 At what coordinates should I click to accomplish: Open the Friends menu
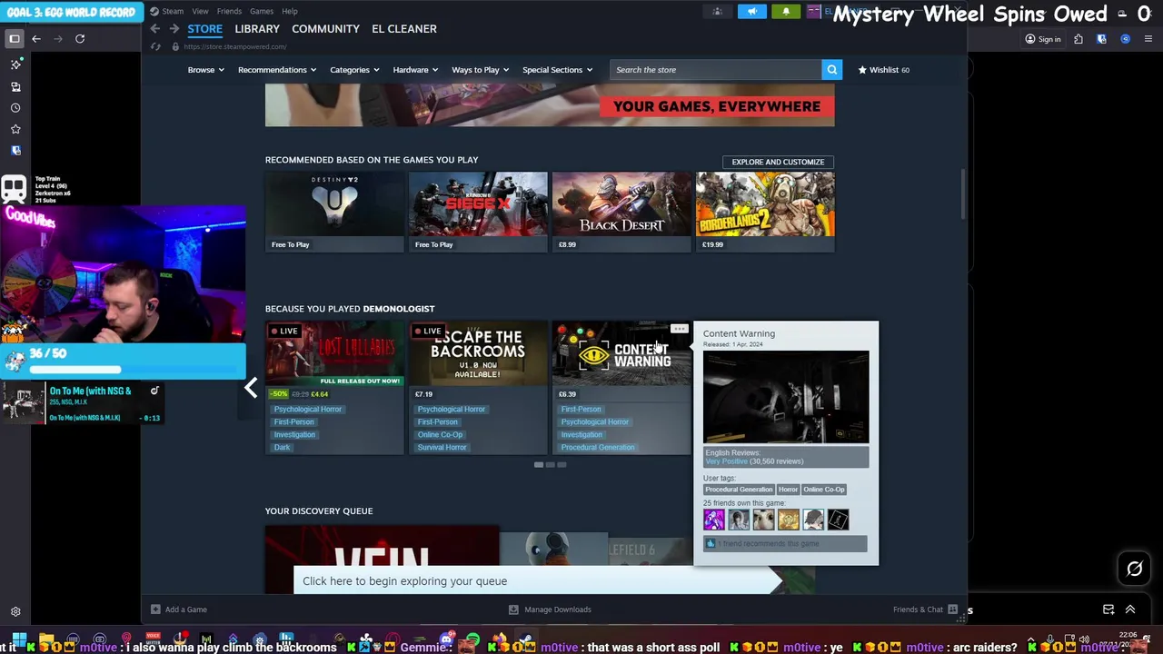point(229,11)
